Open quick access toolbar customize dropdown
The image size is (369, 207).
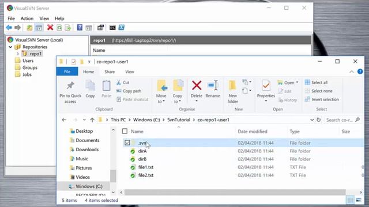[x=89, y=62]
